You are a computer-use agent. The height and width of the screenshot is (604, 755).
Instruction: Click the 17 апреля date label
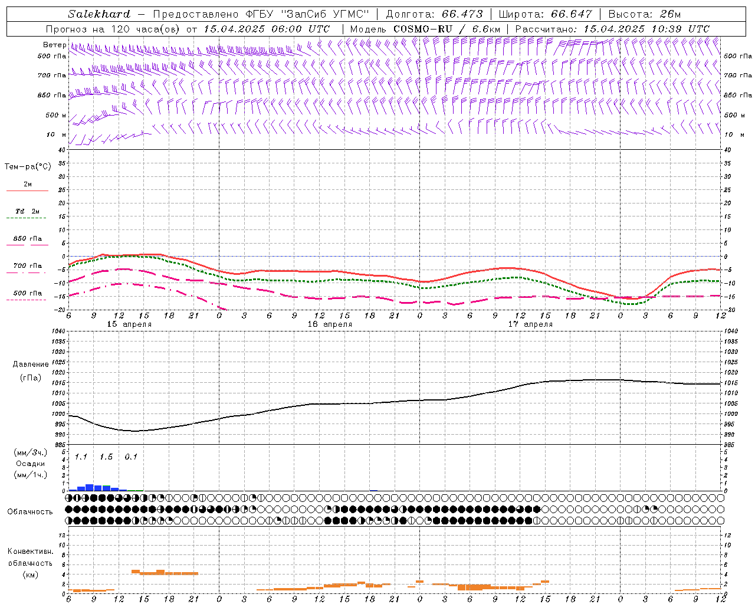[x=530, y=324]
